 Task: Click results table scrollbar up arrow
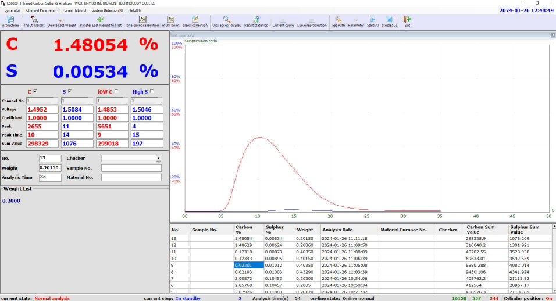point(554,226)
